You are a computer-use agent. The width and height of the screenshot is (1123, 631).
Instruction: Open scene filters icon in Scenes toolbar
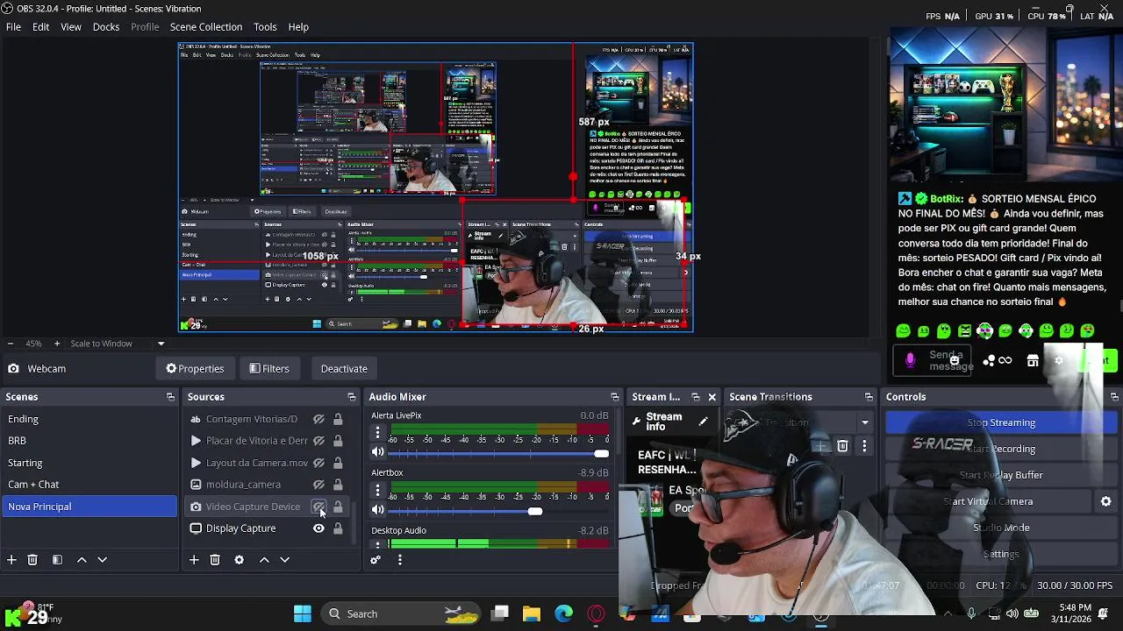click(x=57, y=559)
